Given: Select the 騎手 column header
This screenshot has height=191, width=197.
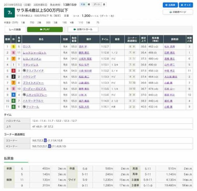Looking at the screenshot, I should click(x=89, y=39).
